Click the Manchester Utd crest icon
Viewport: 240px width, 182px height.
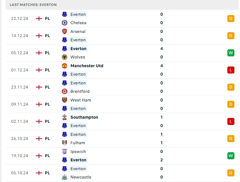click(65, 66)
